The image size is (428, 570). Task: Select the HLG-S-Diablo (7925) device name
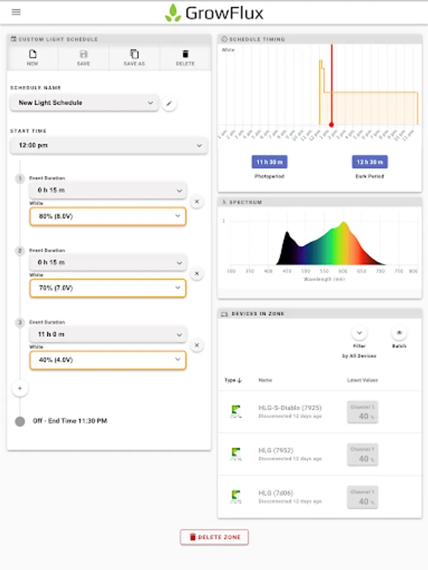[290, 408]
